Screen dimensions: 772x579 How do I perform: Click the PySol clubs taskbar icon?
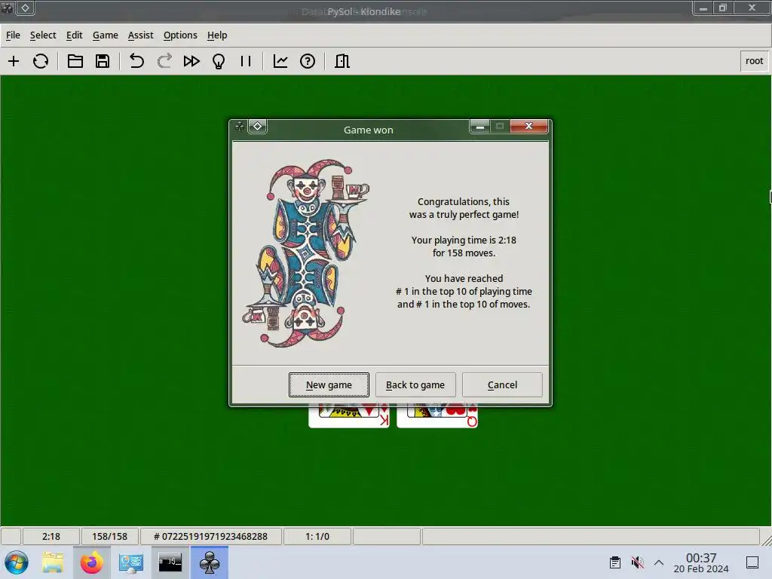[210, 562]
